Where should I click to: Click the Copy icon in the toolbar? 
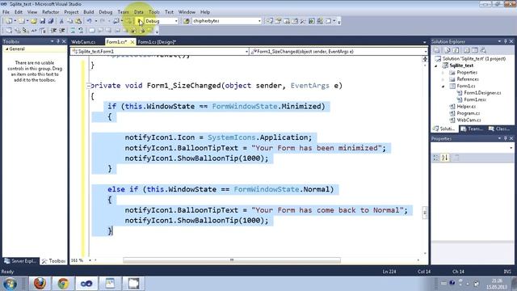tap(70, 21)
